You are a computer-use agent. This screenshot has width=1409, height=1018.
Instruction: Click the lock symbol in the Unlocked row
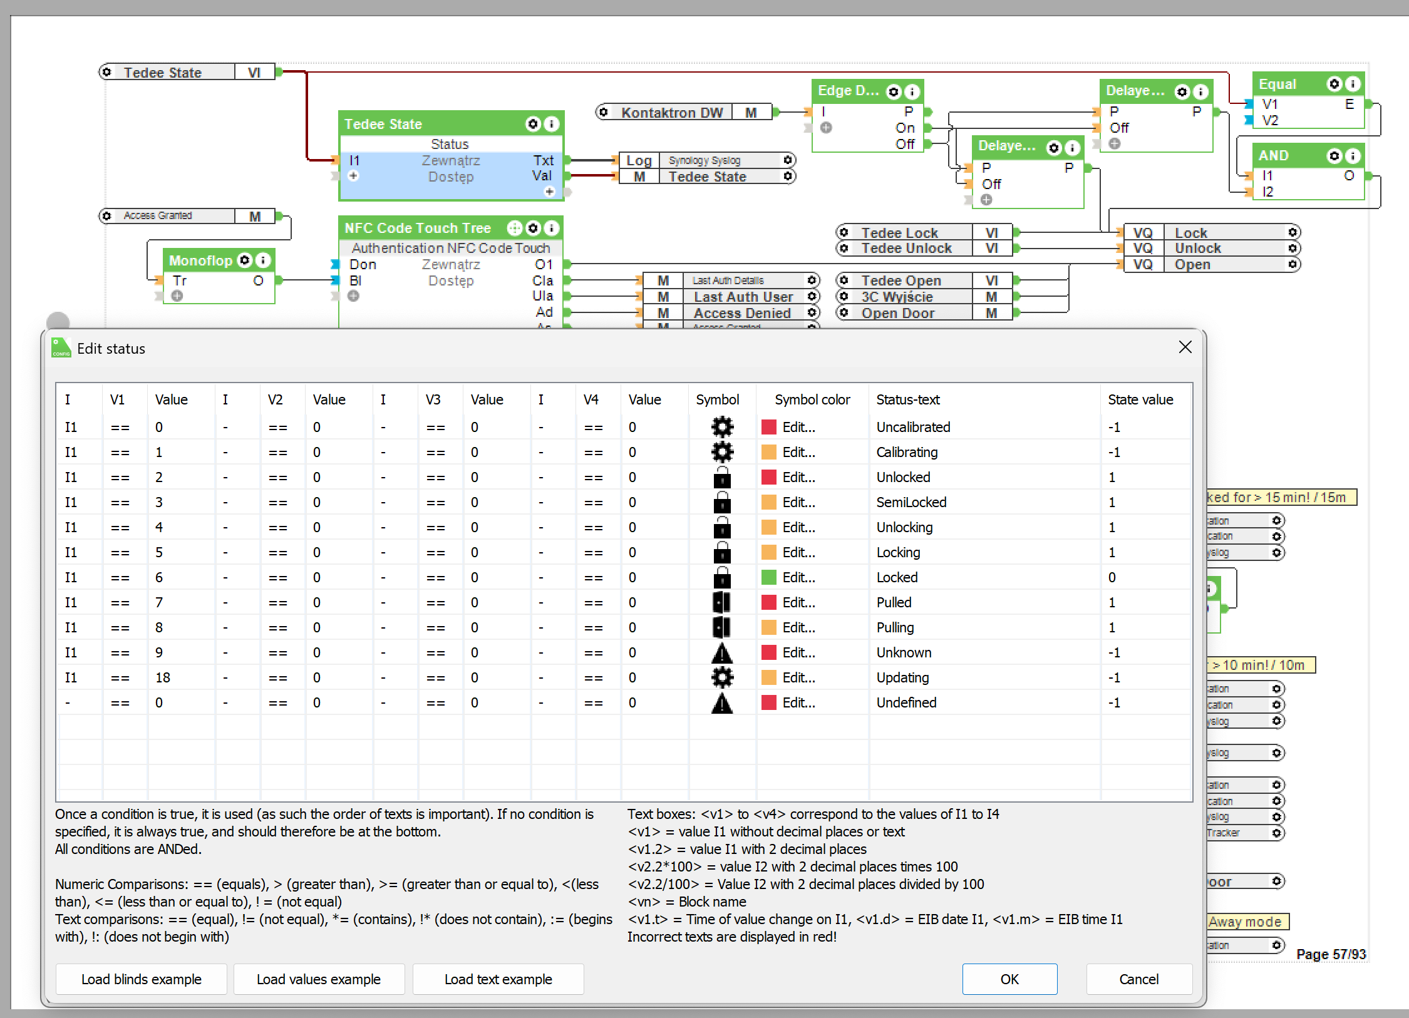(722, 477)
